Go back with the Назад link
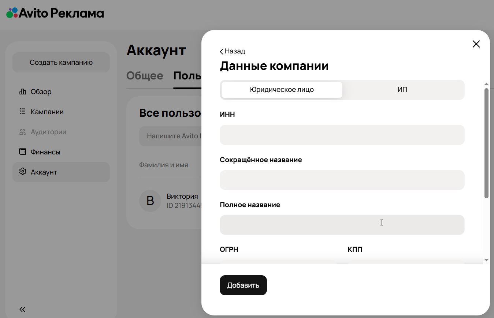The width and height of the screenshot is (494, 318). pyautogui.click(x=233, y=51)
